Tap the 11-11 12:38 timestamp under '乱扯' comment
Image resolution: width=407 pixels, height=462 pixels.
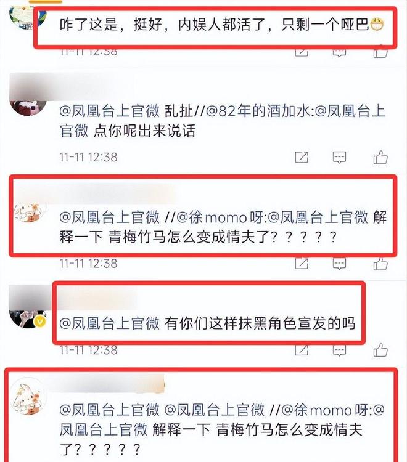88,157
